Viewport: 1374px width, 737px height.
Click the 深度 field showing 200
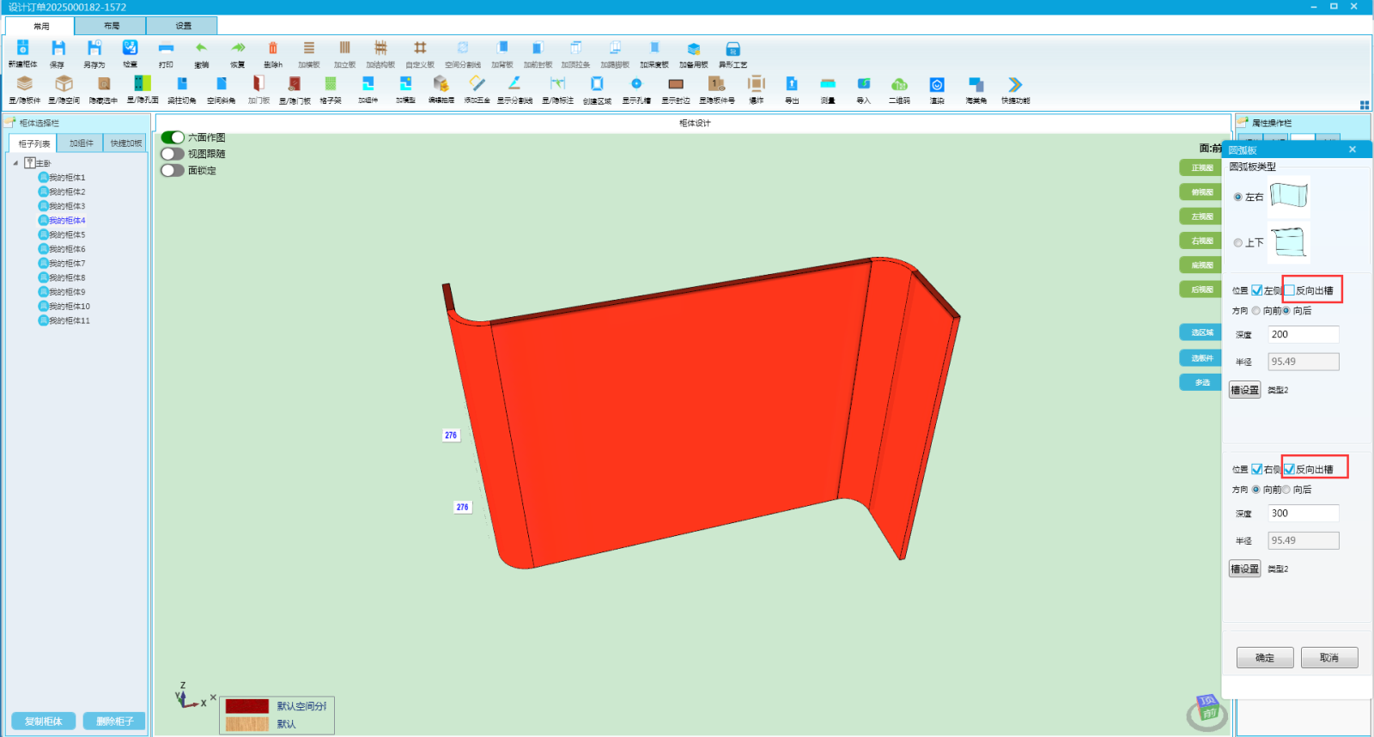click(1304, 335)
